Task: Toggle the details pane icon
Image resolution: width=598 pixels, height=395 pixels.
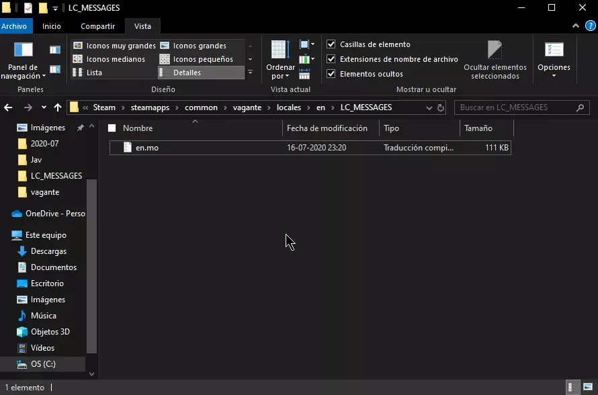Action: point(55,69)
